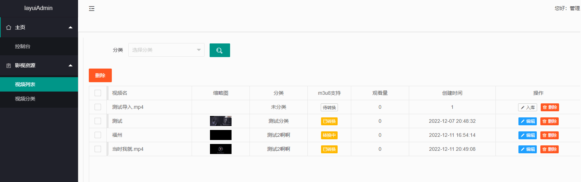
Task: Check the box for 测试导入.mp4
Action: (98, 107)
